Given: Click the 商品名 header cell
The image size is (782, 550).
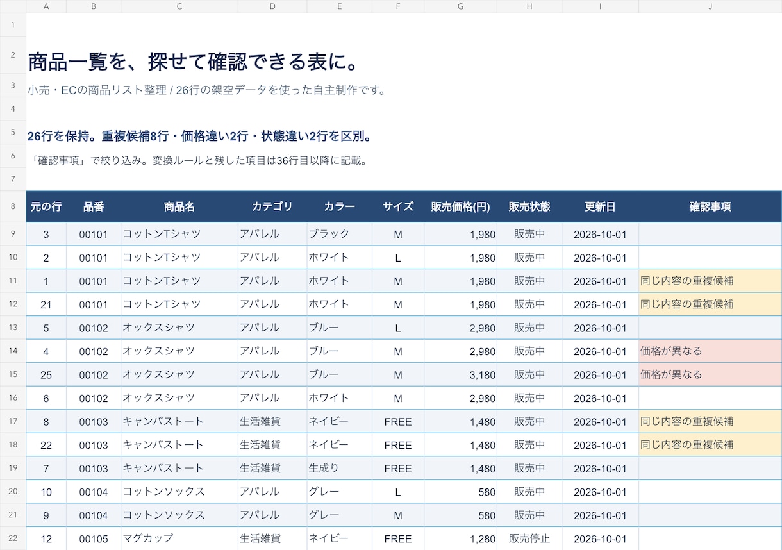Looking at the screenshot, I should point(179,206).
